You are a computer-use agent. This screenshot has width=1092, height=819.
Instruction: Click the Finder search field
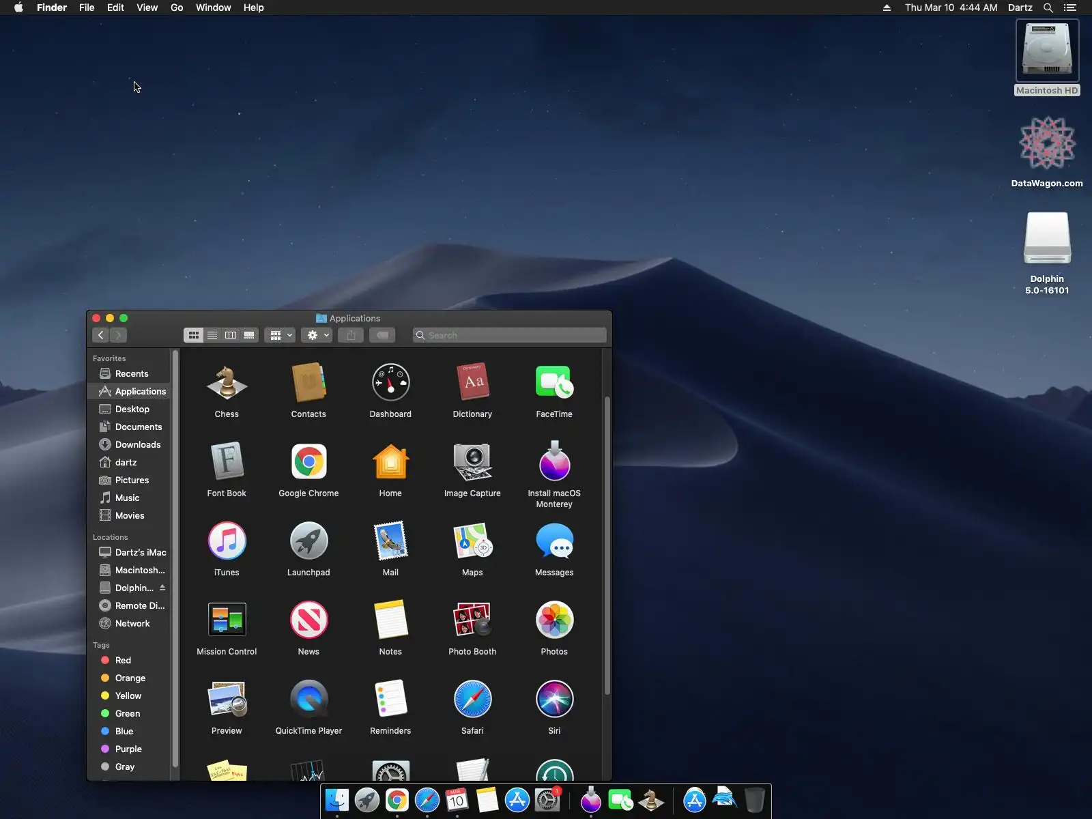pyautogui.click(x=510, y=335)
